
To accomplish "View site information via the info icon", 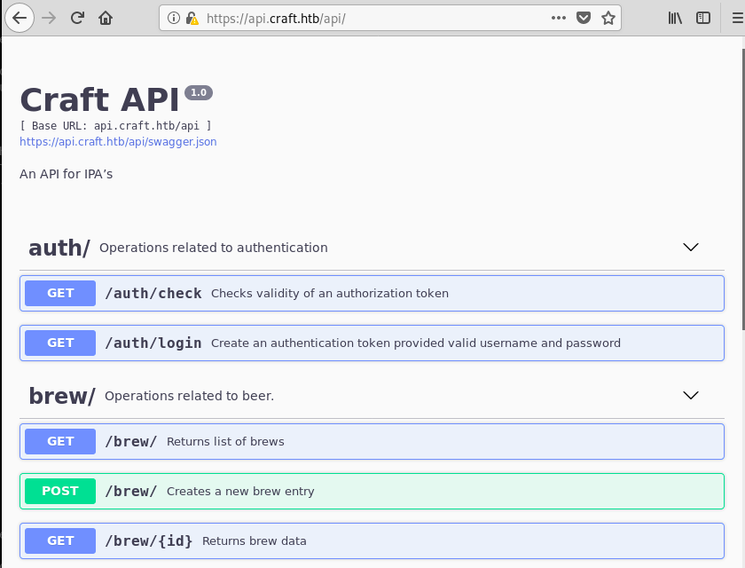I will point(174,18).
